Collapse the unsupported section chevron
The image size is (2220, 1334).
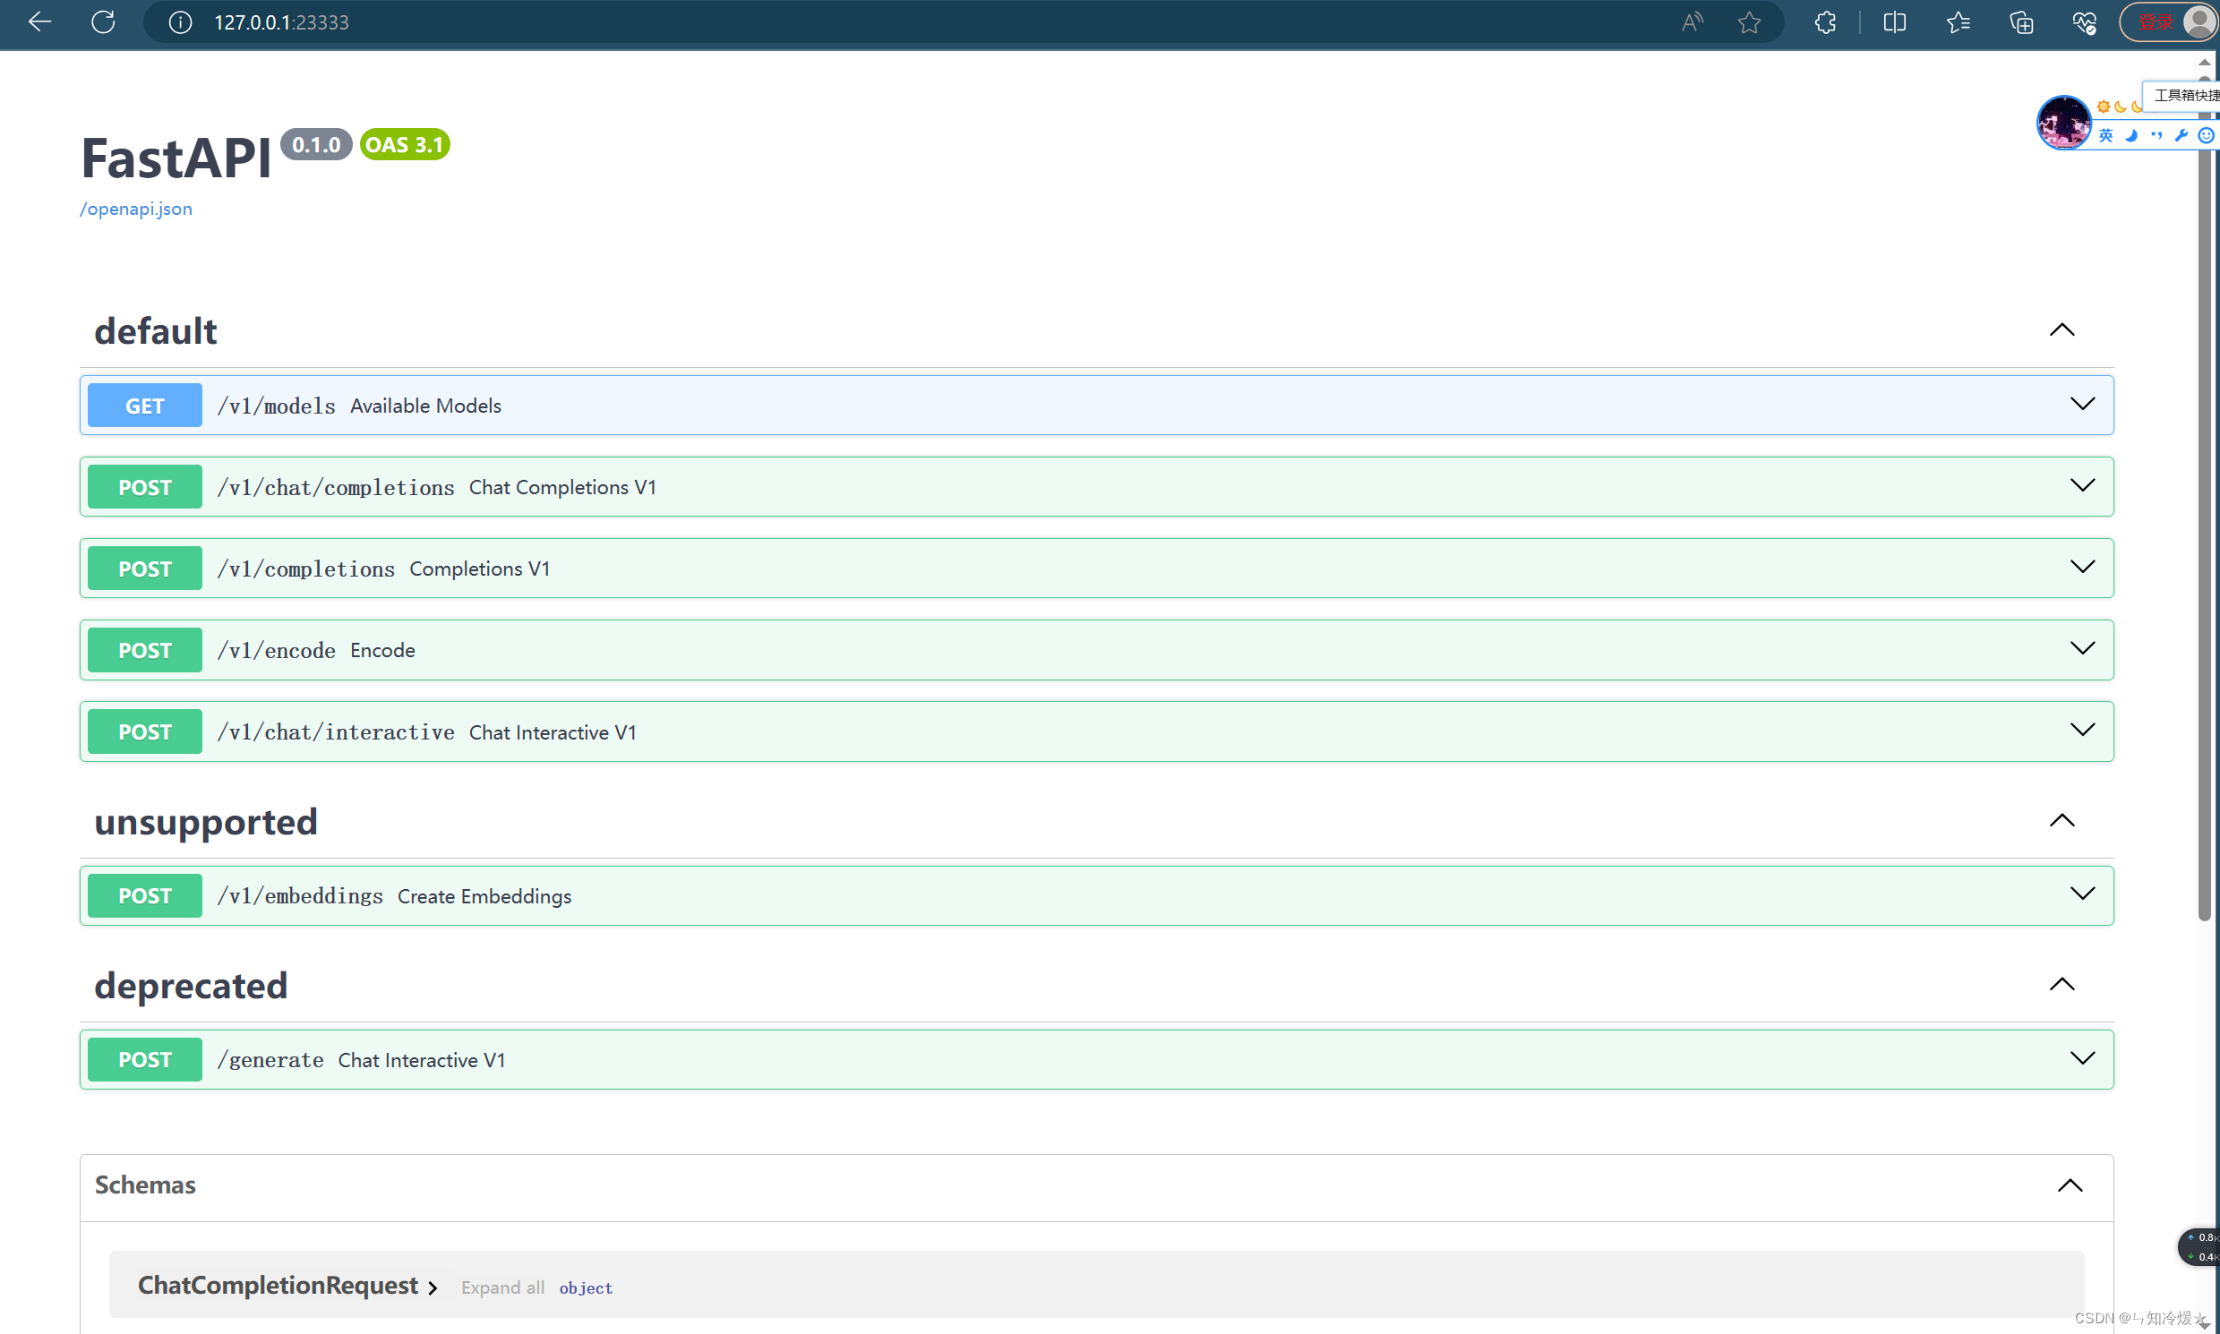tap(2061, 821)
